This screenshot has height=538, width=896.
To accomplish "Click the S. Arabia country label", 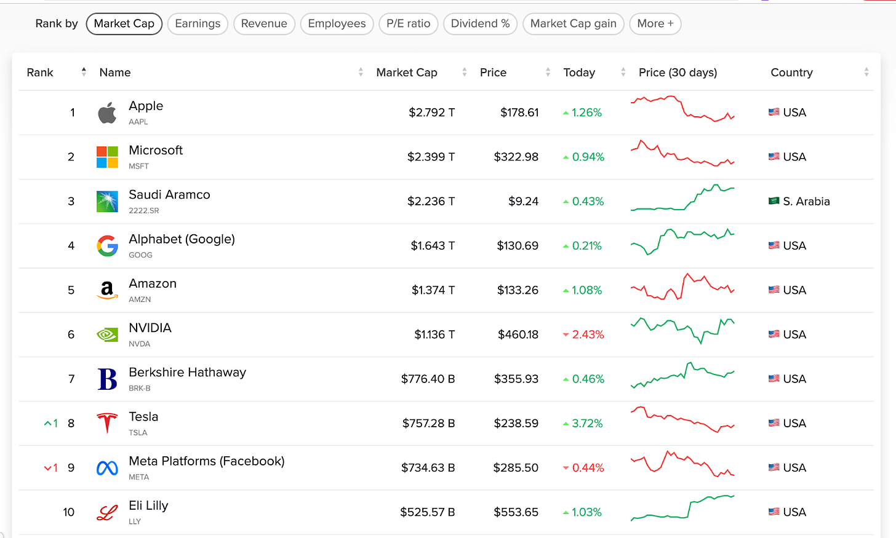I will tap(806, 202).
